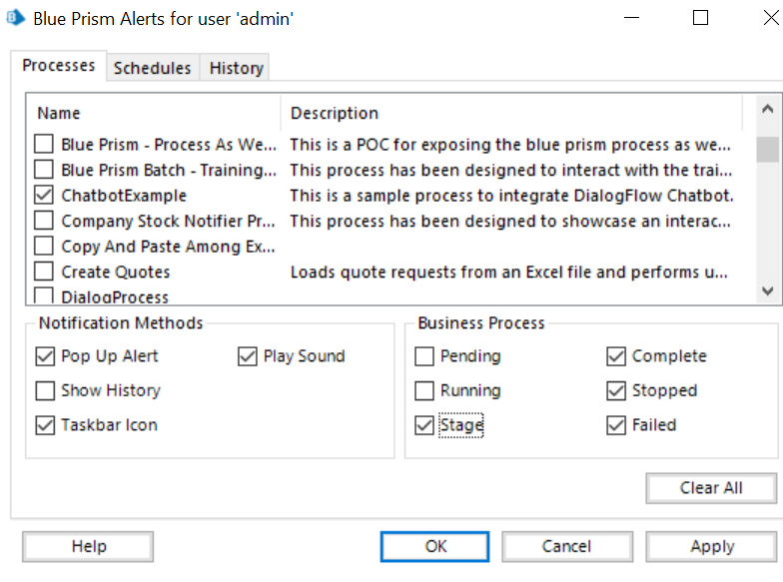The image size is (783, 582).
Task: Enable the Show History option
Action: tap(45, 390)
